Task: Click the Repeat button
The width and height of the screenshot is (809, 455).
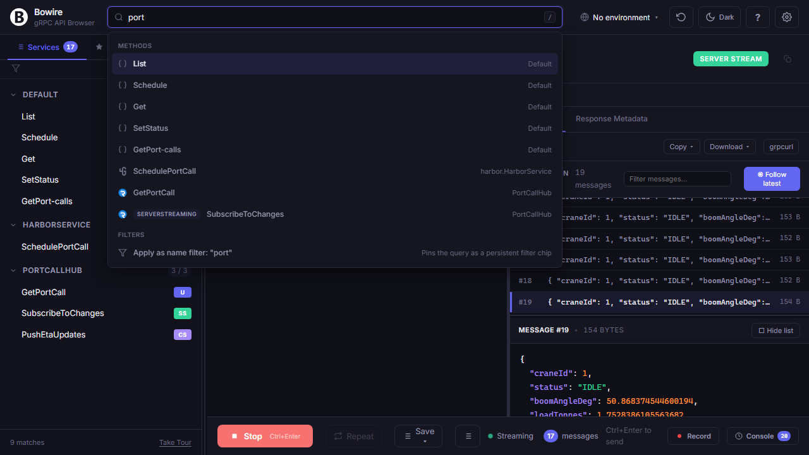Action: pos(354,436)
